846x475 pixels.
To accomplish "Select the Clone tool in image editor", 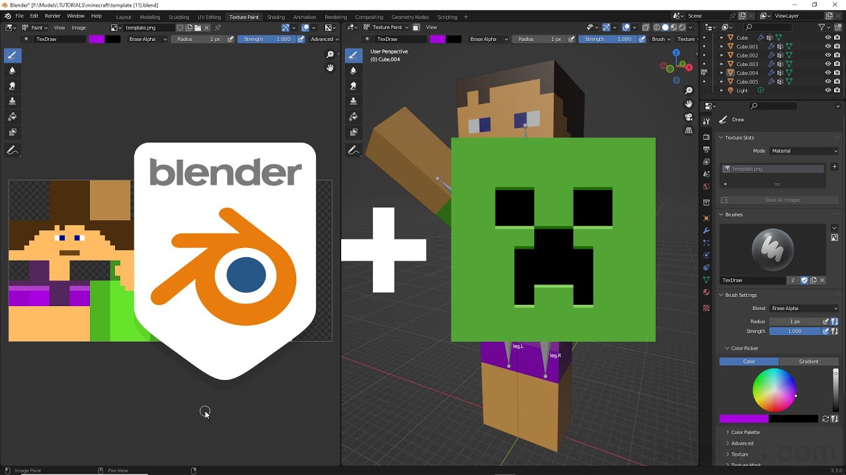I will pyautogui.click(x=12, y=101).
